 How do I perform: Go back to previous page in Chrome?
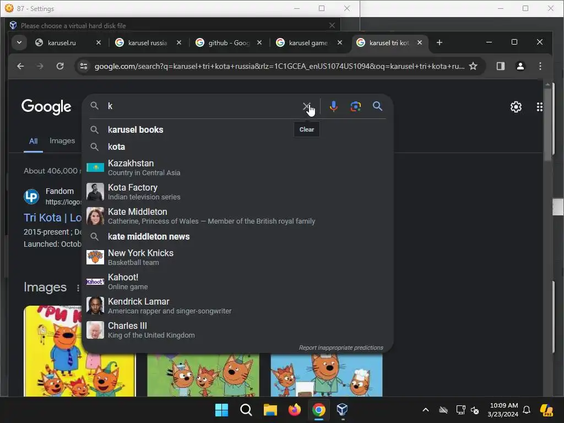point(20,66)
